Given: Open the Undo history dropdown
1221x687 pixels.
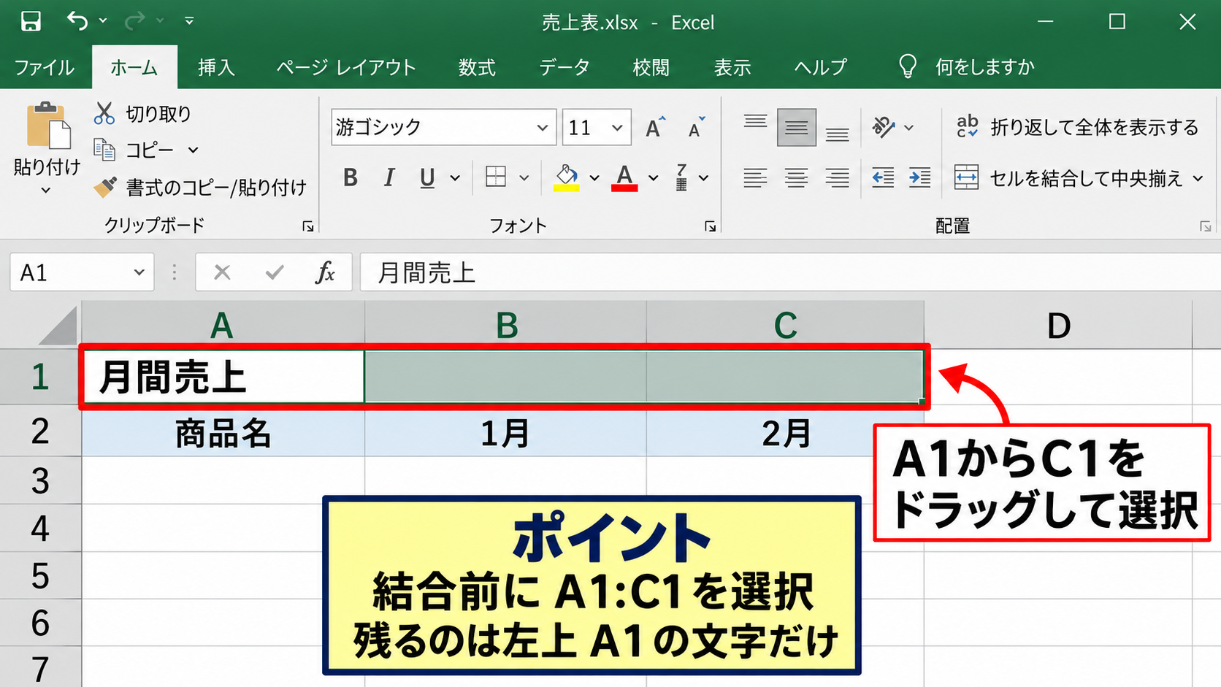Looking at the screenshot, I should pyautogui.click(x=103, y=21).
